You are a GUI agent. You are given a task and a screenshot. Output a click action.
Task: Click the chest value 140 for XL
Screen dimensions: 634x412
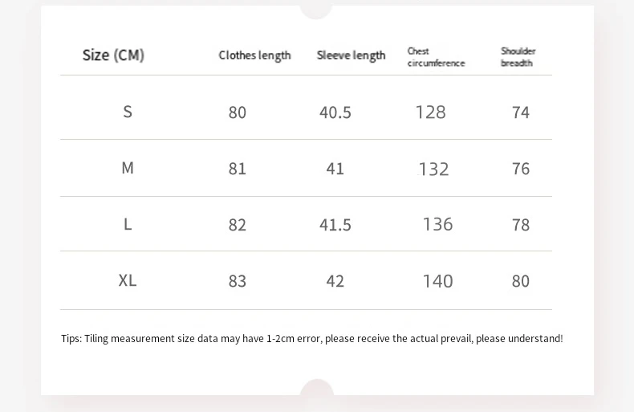click(437, 281)
